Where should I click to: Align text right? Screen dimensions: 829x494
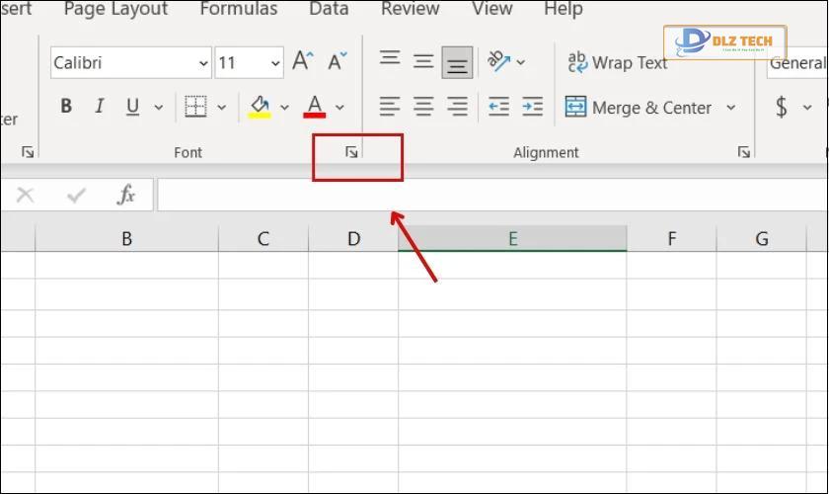457,107
